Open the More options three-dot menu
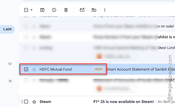175x107 pixels. [x=104, y=10]
